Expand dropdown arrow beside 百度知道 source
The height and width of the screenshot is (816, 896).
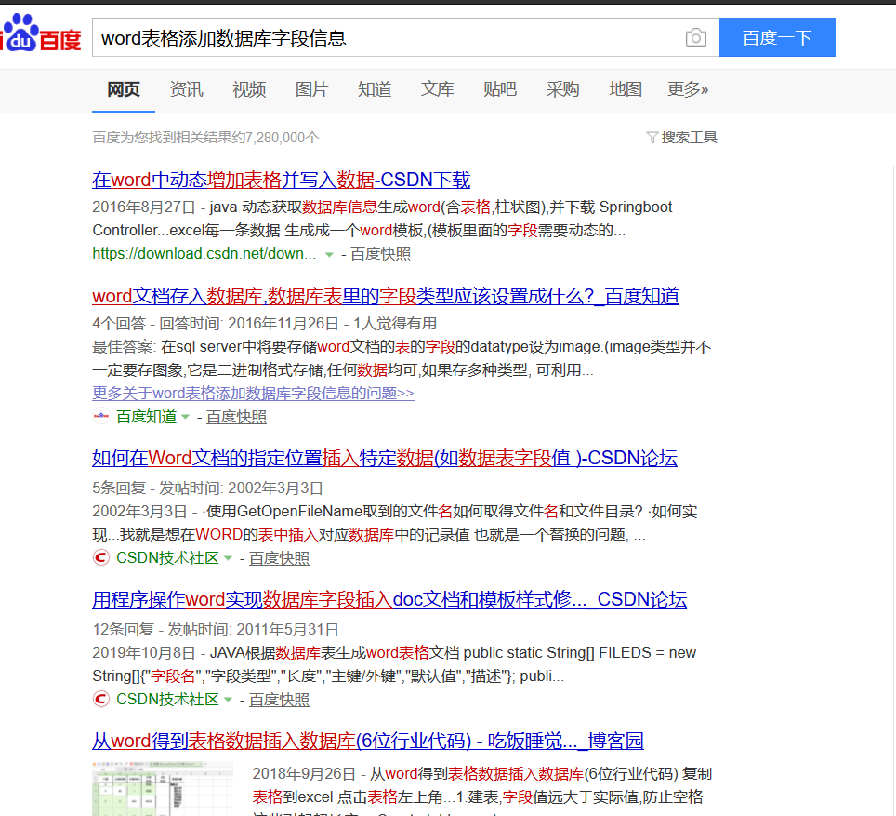(x=185, y=417)
